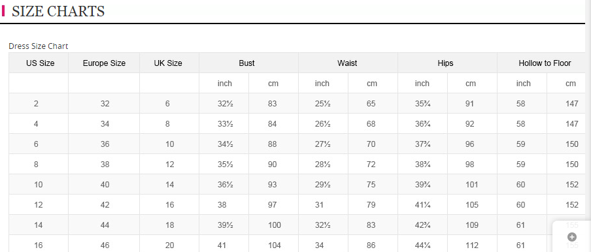
Task: Click the Hollow to Floor header
Action: (x=545, y=63)
